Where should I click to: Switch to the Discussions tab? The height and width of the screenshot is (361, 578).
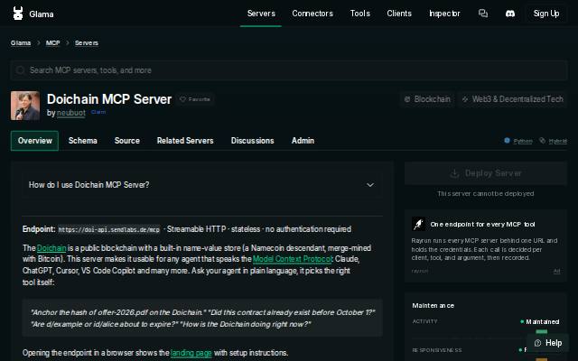tap(252, 141)
